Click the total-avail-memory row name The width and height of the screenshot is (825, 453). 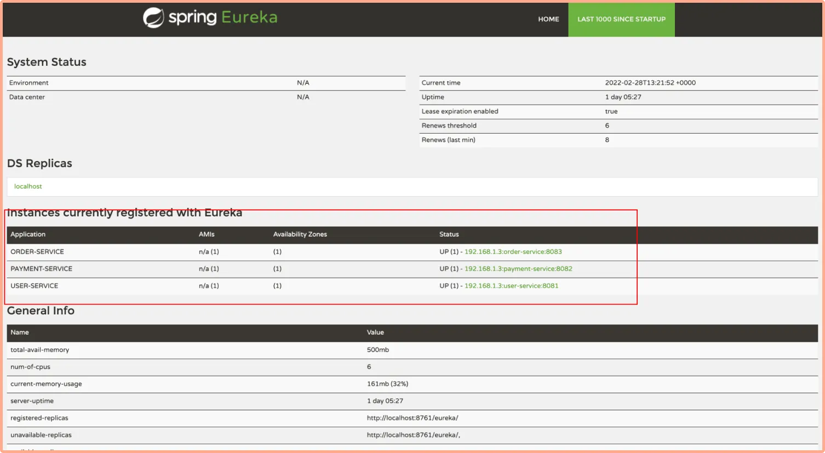tap(40, 349)
